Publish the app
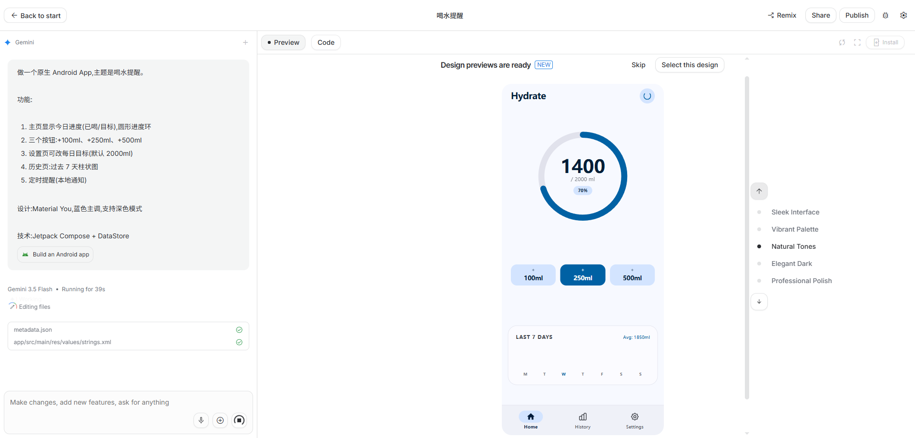Screen dimensions: 915x438 (x=857, y=15)
